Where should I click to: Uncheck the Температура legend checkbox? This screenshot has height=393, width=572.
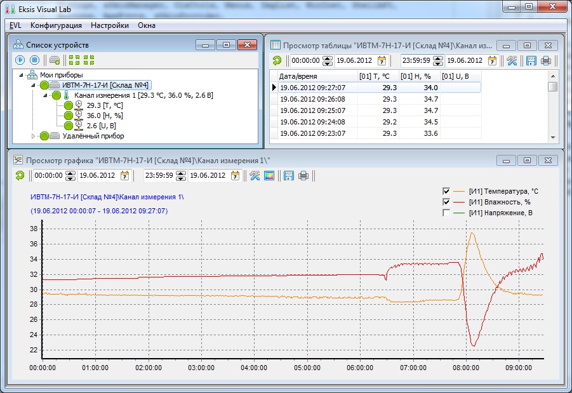[446, 191]
